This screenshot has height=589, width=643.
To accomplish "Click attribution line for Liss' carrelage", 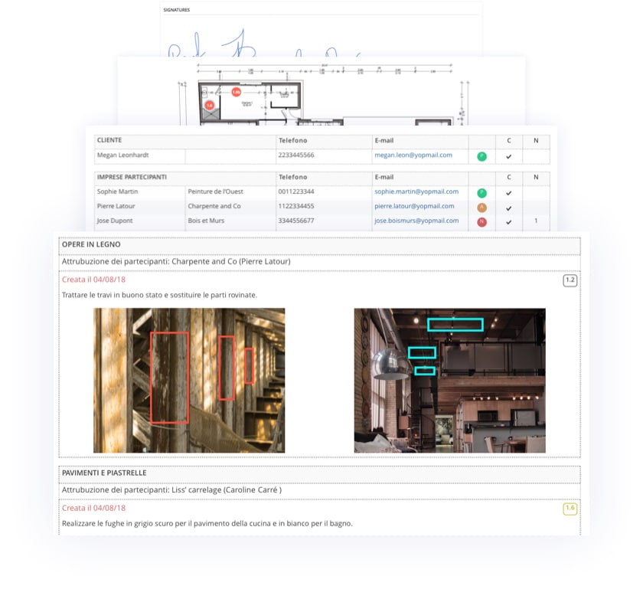I will coord(171,490).
